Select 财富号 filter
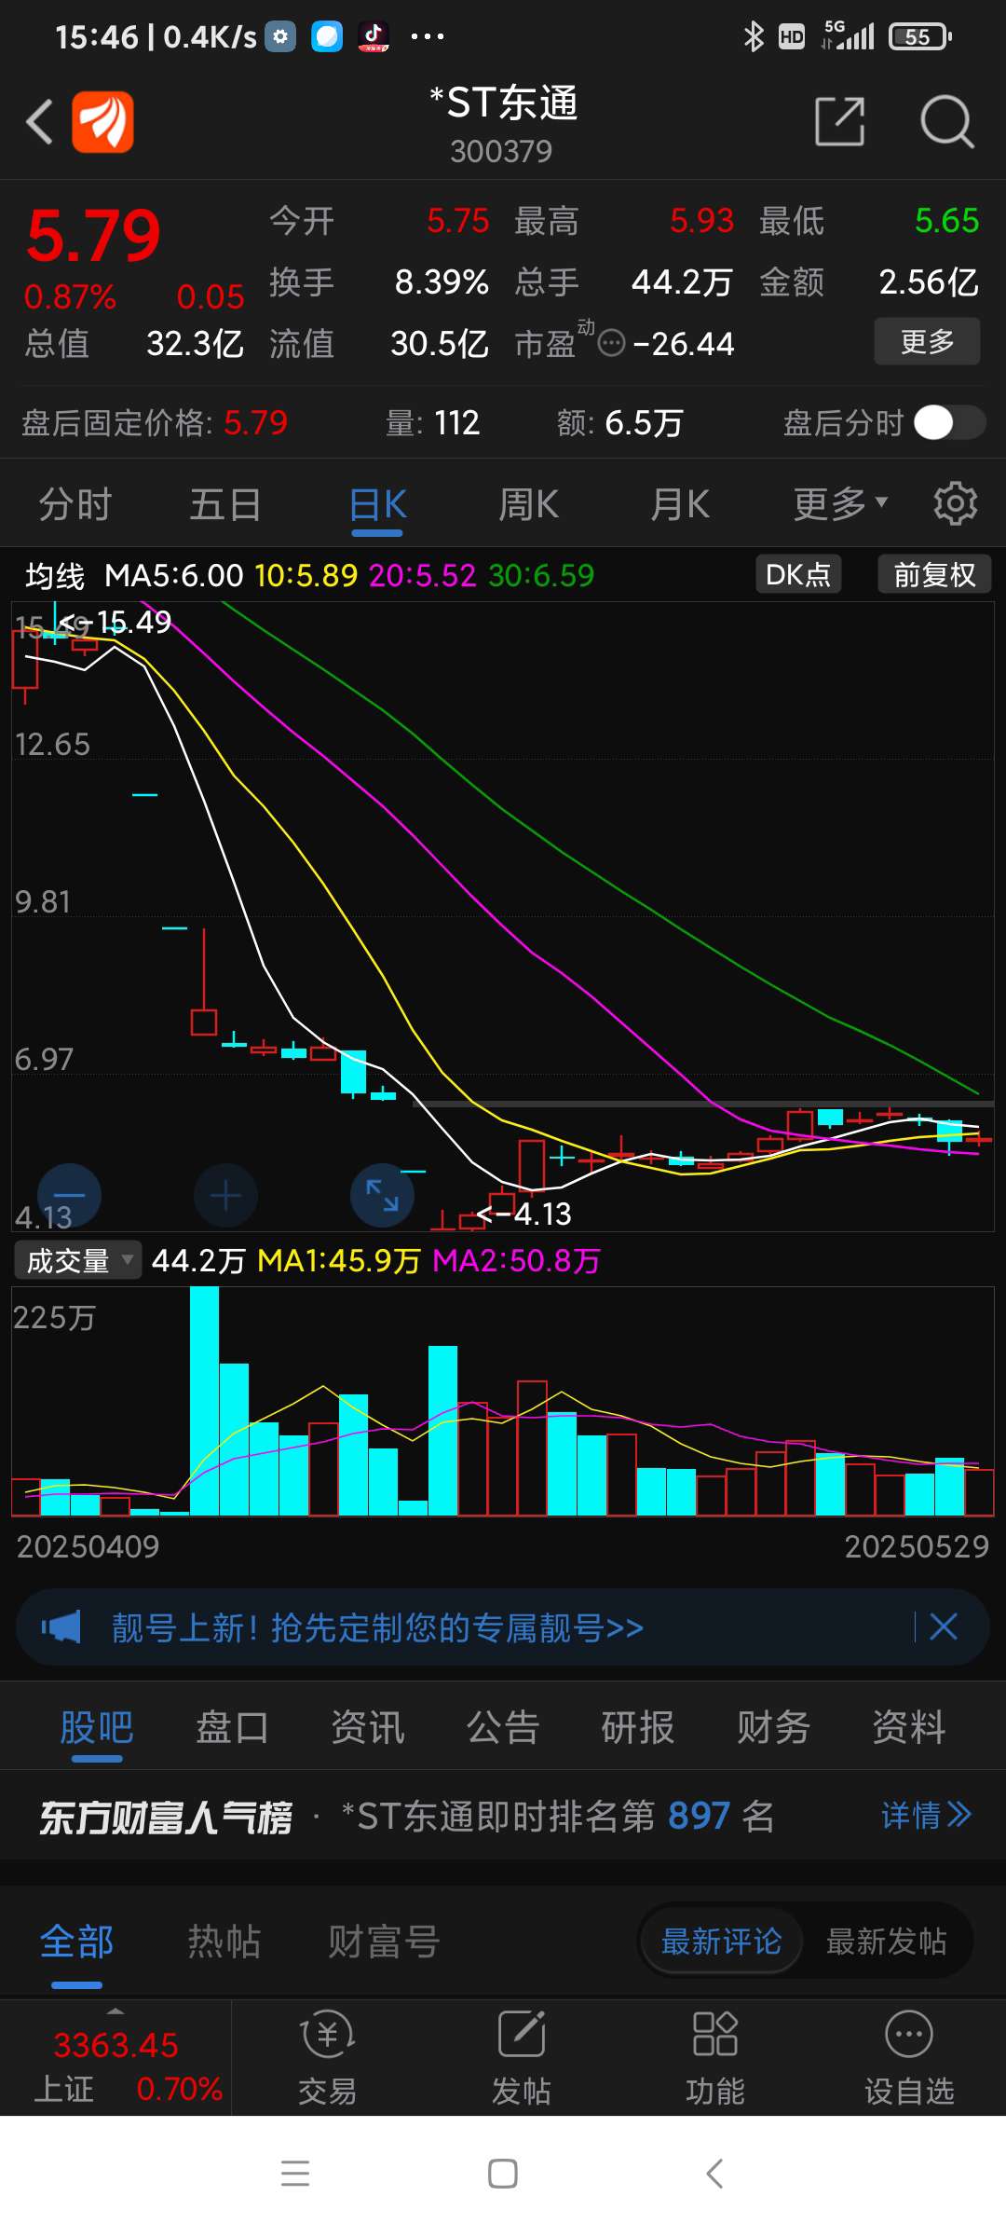This screenshot has width=1006, height=2237. [x=384, y=1942]
